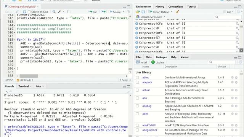This screenshot has height=137, width=244.
Task: Check the ada package box
Action: coord(137,98)
